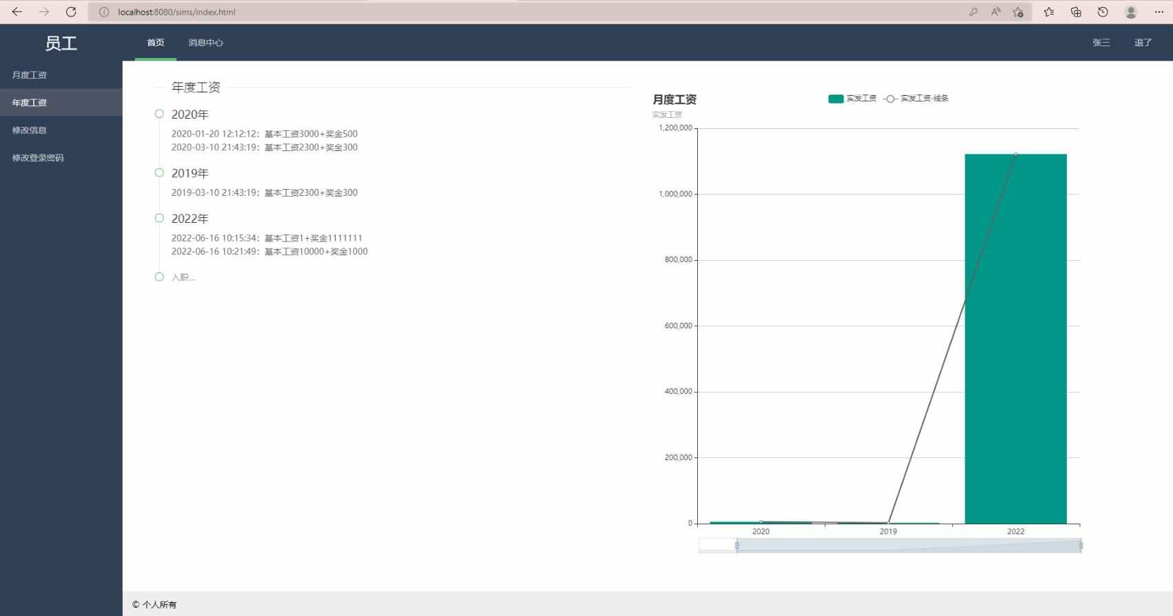The height and width of the screenshot is (616, 1173).
Task: Click the entry 2019-03-10 21:43:19 基本工资2300+奖金300
Action: pos(265,192)
